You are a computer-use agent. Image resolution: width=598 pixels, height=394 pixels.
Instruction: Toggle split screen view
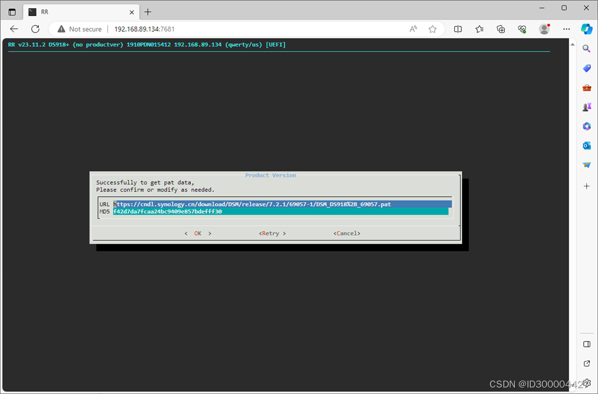point(458,29)
